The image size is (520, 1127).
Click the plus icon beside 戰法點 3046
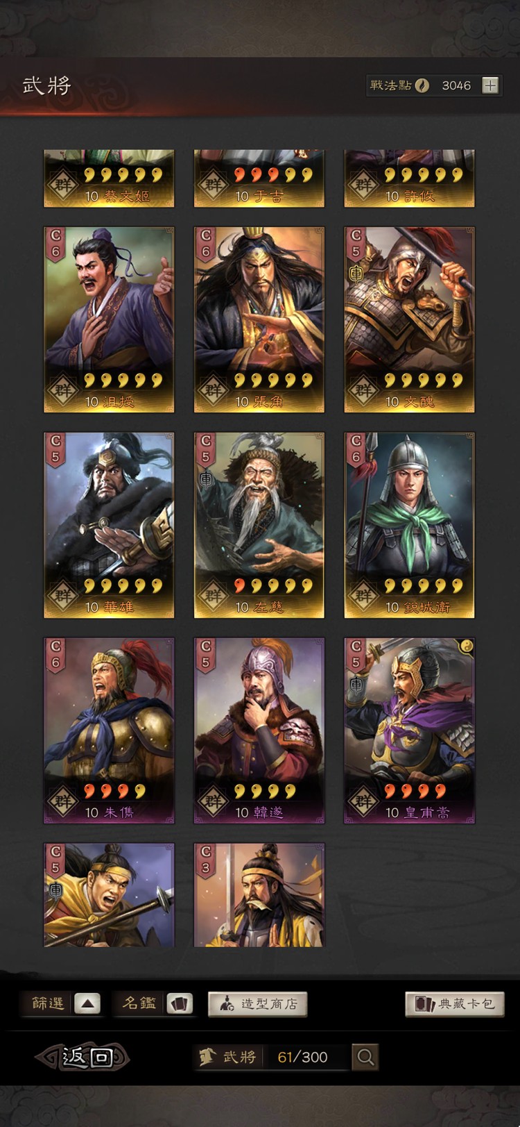(x=490, y=85)
